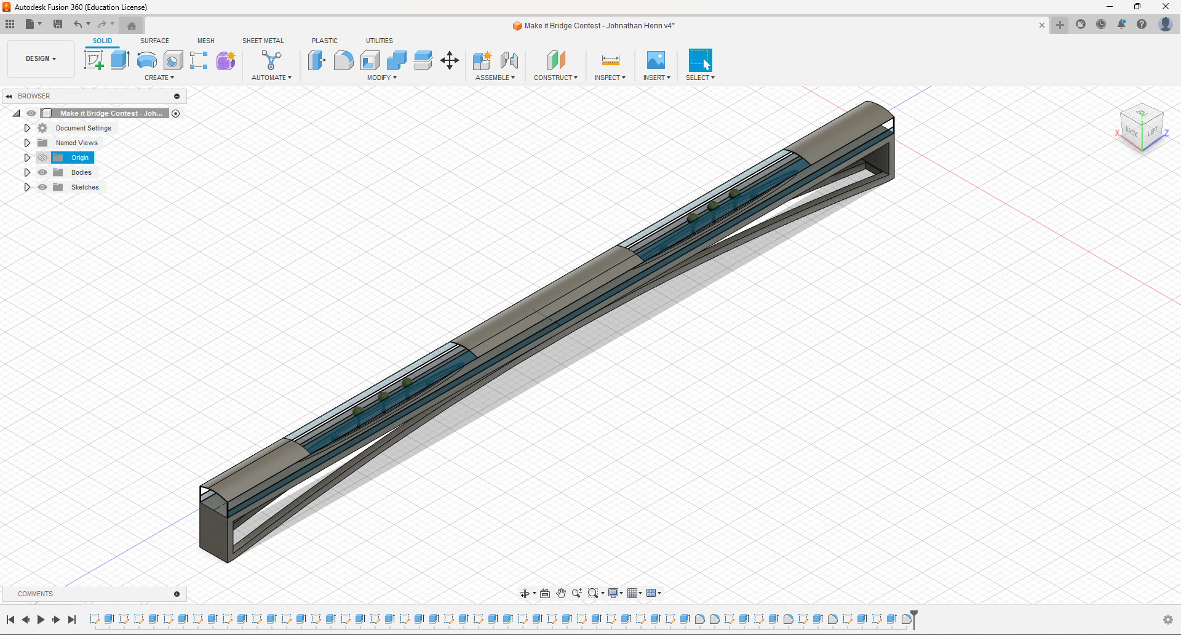Select the Pan tool in navigation bar
Screen dimensions: 1181x635
[x=562, y=593]
